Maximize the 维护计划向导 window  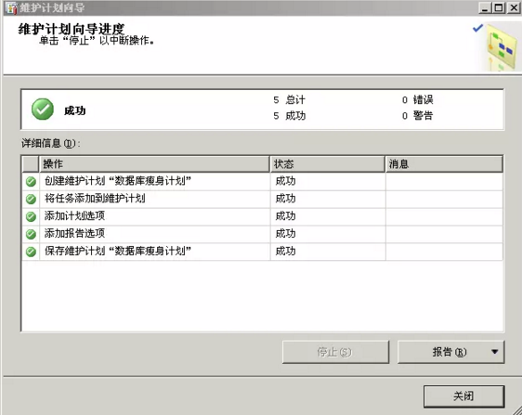(x=499, y=7)
